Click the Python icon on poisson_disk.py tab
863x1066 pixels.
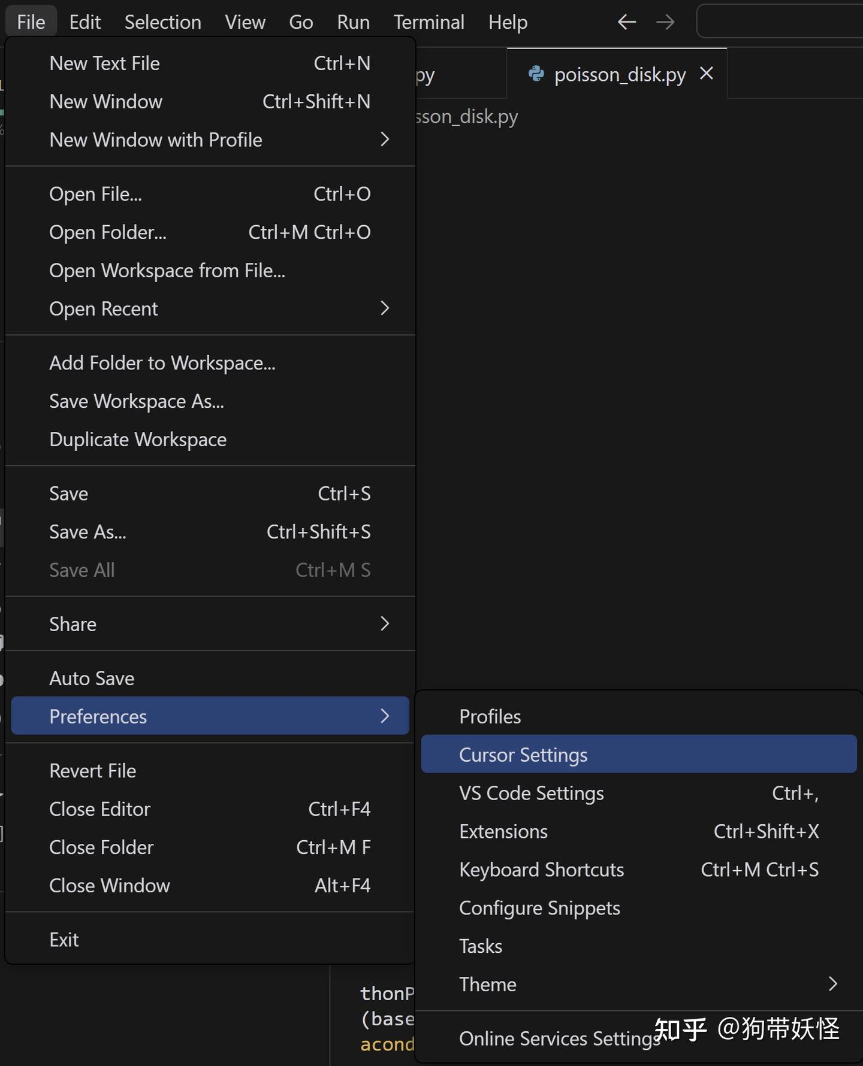coord(536,74)
